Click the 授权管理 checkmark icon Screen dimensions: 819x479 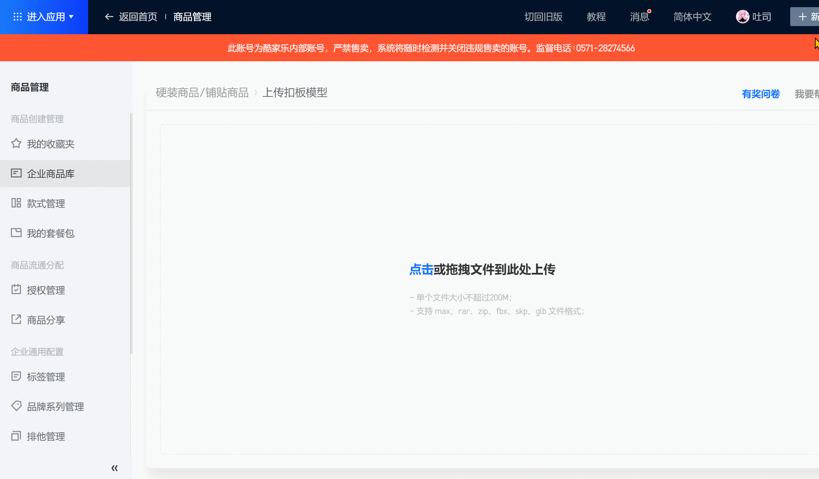(16, 290)
